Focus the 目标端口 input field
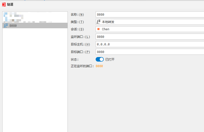The width and height of the screenshot is (204, 132). (x=150, y=52)
